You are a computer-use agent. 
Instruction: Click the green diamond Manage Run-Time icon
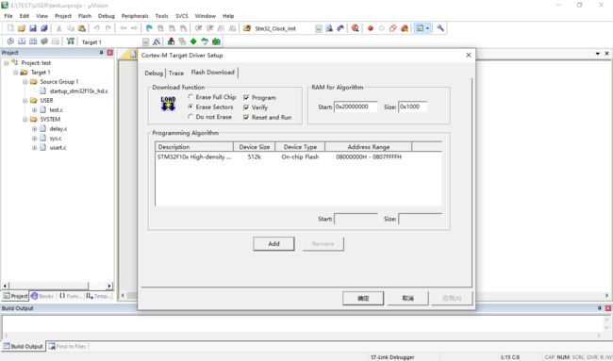click(193, 41)
